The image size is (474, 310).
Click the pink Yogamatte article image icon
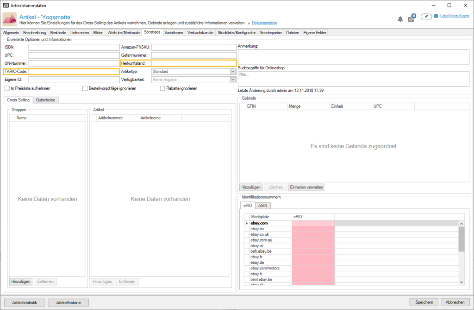(9, 19)
